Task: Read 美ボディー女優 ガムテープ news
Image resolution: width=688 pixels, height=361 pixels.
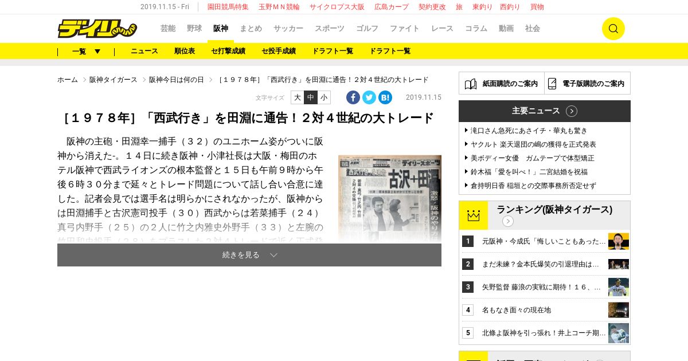Action: coord(532,158)
